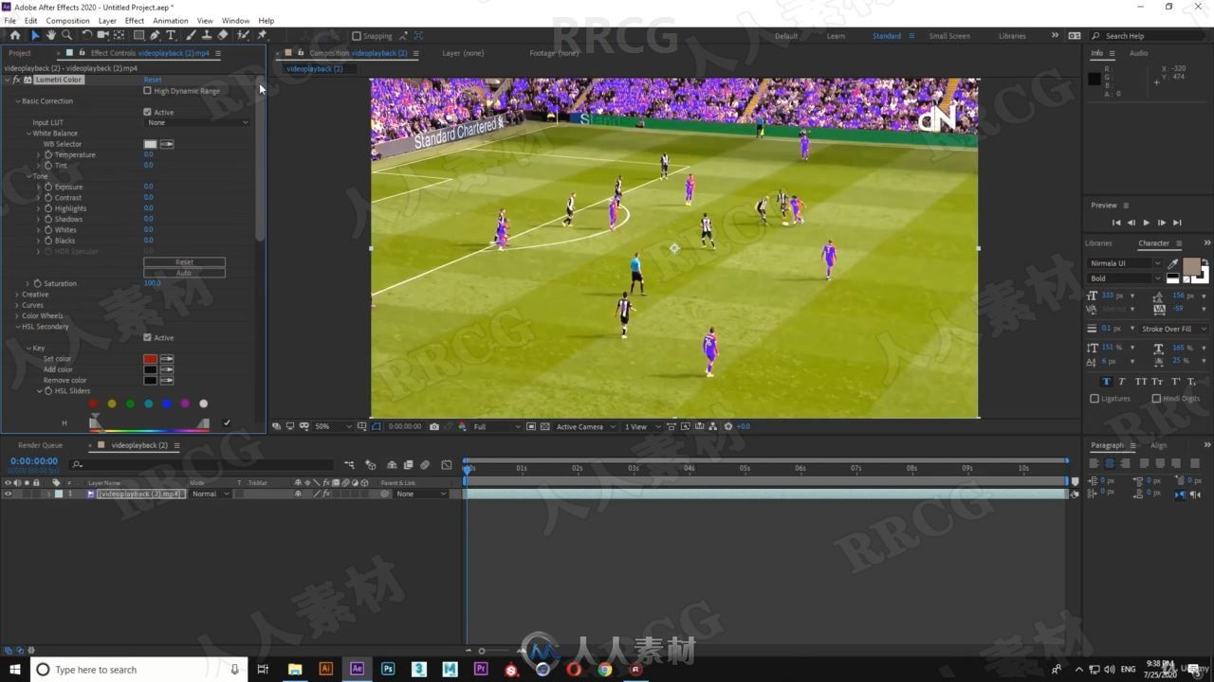Open the Effect menu
This screenshot has height=682, width=1214.
tap(135, 20)
